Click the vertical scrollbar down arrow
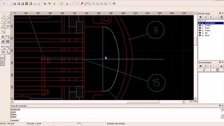Screen dimensions: 224x126 pyautogui.click(x=195, y=99)
